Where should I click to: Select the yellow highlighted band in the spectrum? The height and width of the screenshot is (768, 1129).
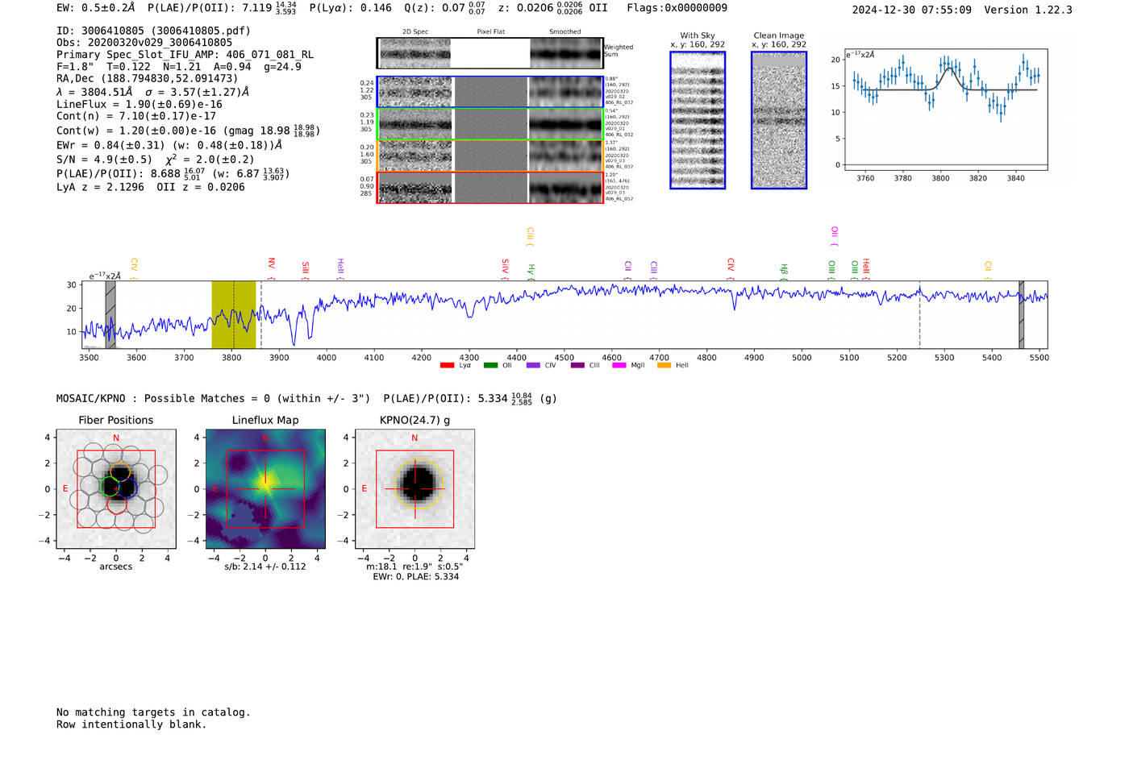coord(234,314)
